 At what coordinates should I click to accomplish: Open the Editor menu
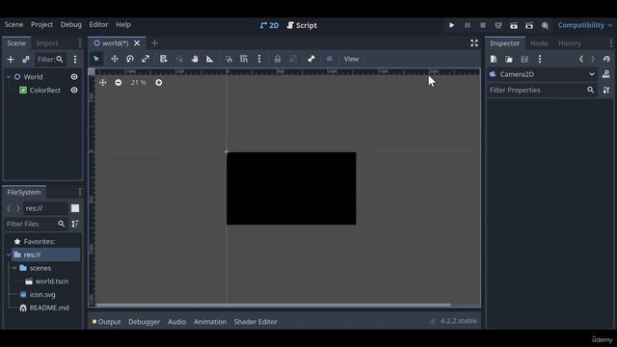point(98,24)
